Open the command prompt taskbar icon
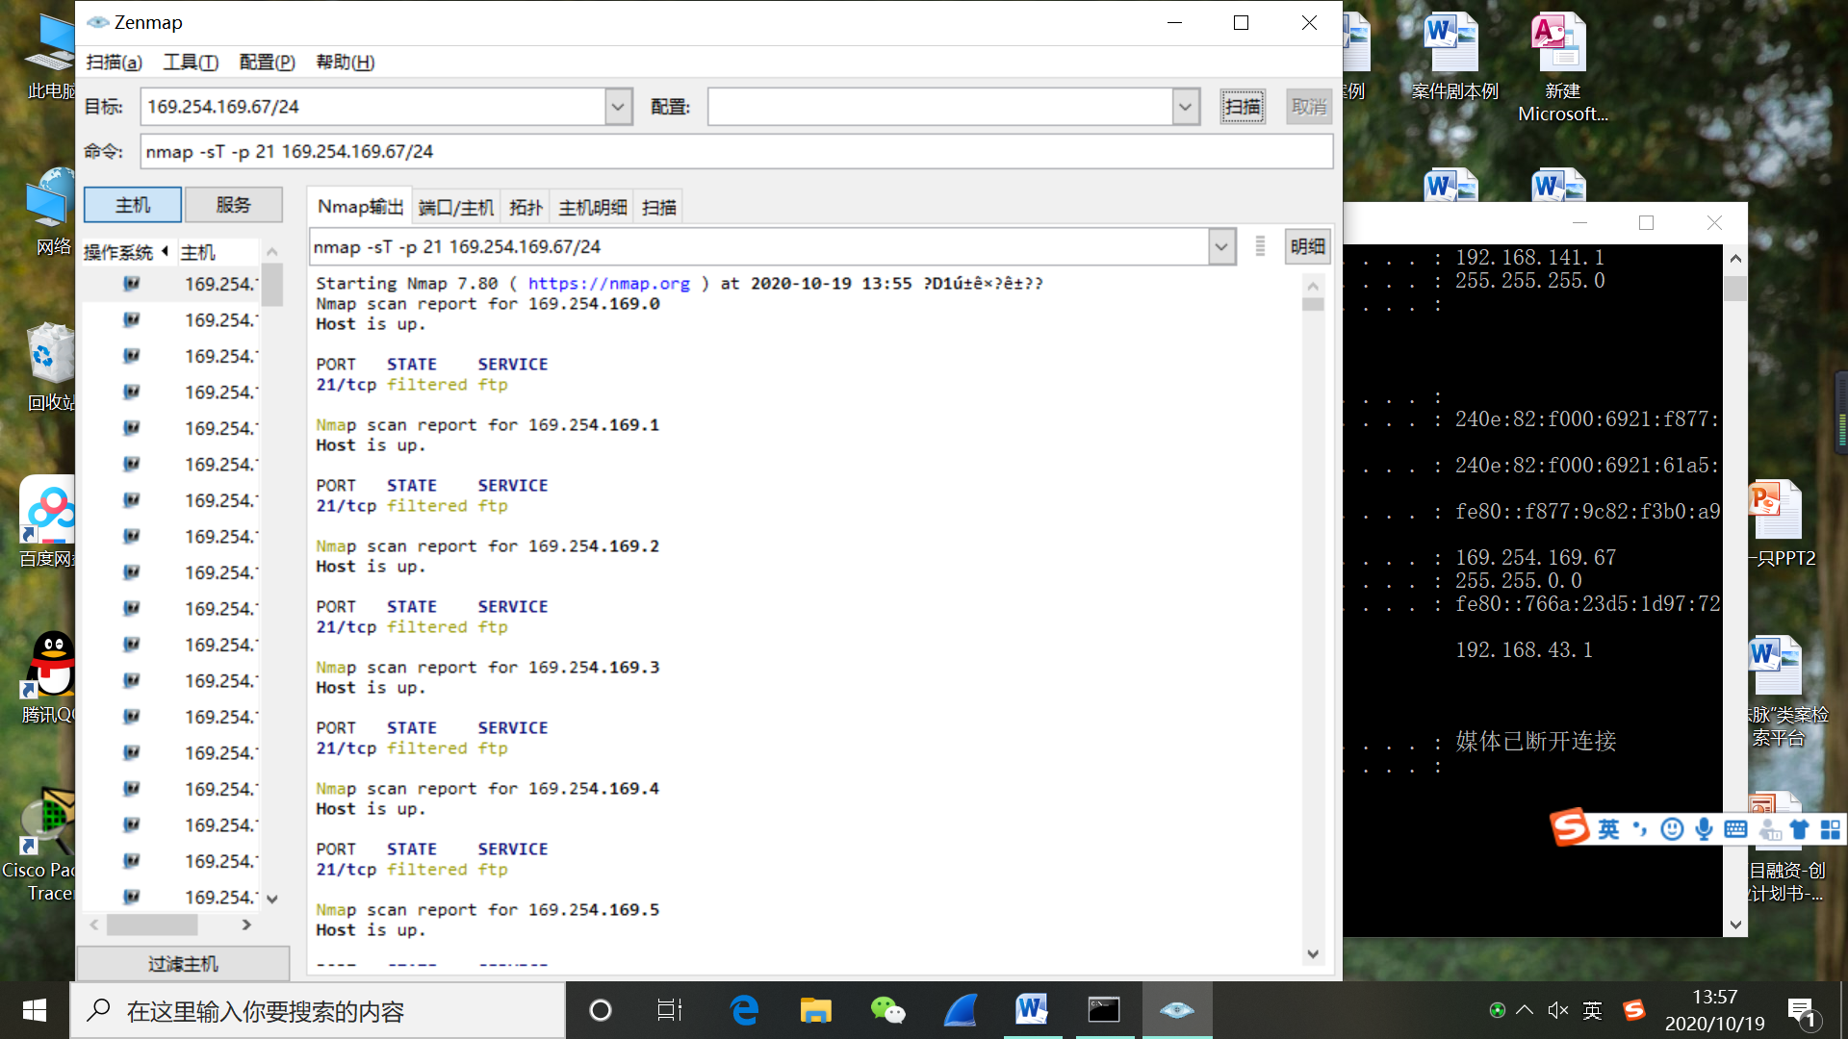 [1104, 1010]
